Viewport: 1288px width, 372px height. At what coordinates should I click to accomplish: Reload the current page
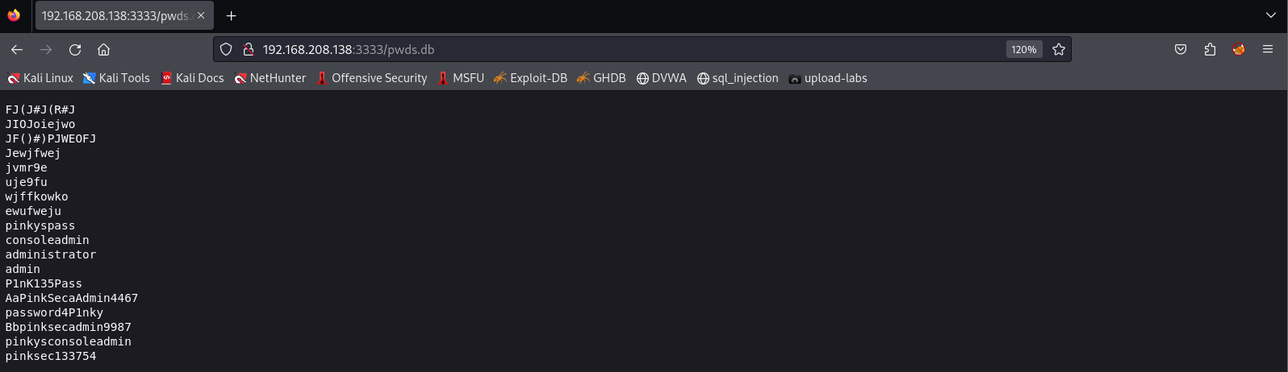pyautogui.click(x=75, y=50)
